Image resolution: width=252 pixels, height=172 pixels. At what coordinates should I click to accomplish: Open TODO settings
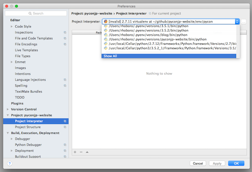(20, 97)
